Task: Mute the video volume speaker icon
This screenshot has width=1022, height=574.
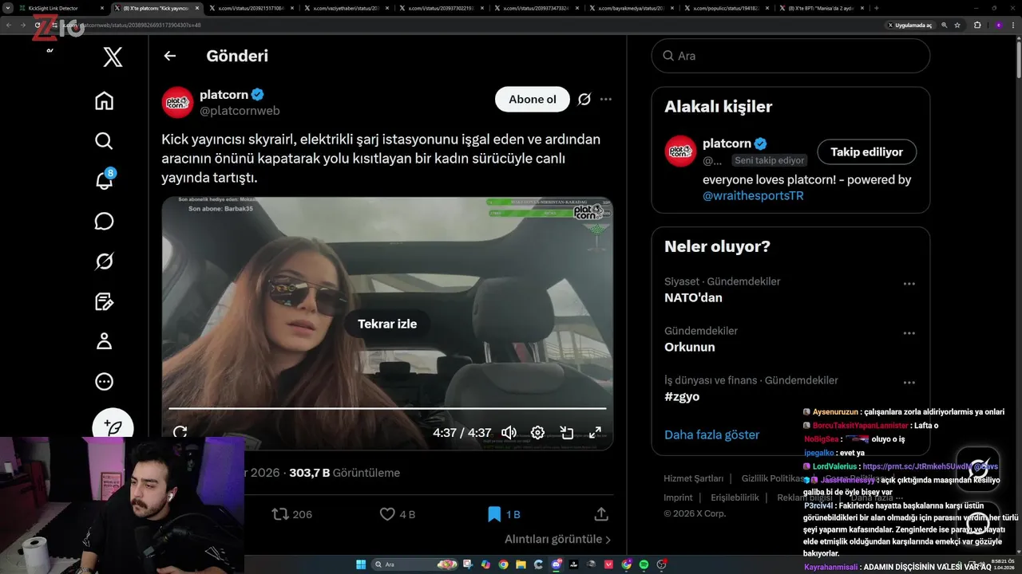Action: pyautogui.click(x=509, y=432)
